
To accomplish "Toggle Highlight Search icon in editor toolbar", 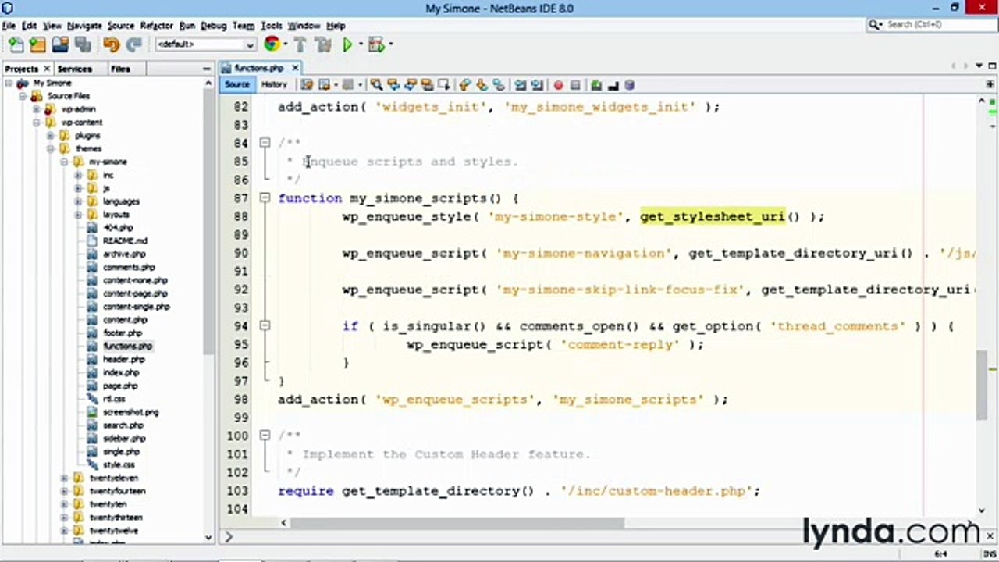I will (x=427, y=85).
